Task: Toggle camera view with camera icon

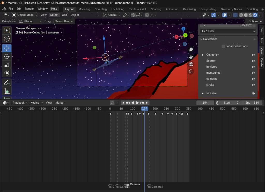Action: pyautogui.click(x=191, y=64)
